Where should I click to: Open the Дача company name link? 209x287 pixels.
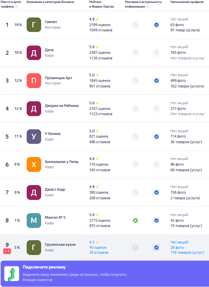click(x=49, y=50)
